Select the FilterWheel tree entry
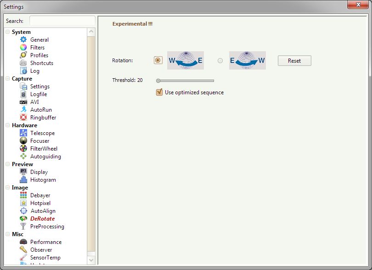Screen dimensions: 372x270 click(44, 149)
